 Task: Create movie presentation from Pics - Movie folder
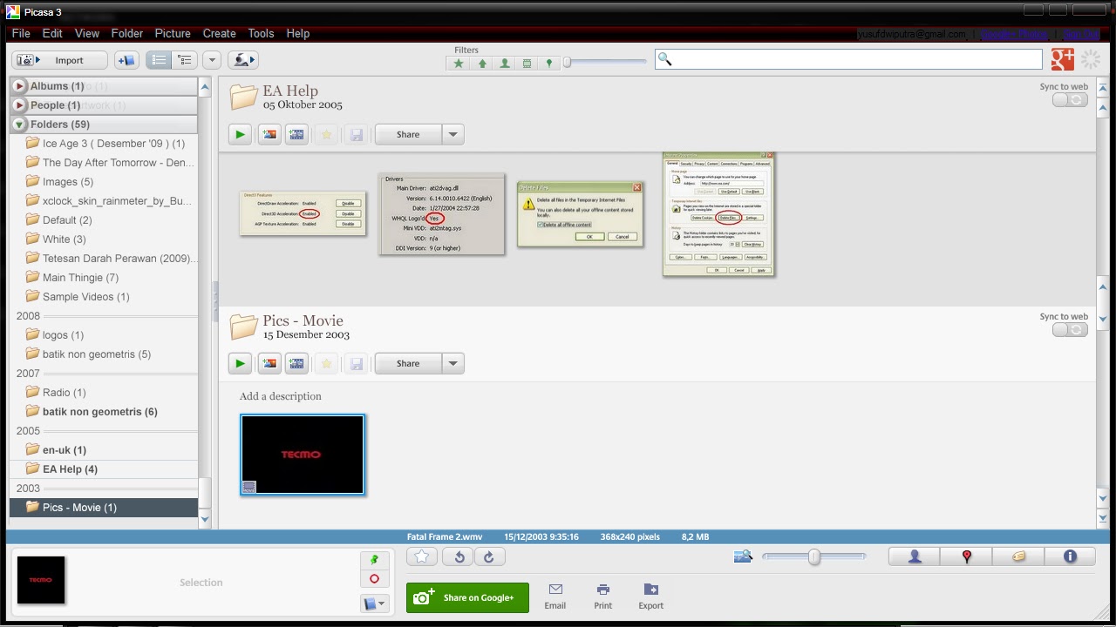click(296, 363)
